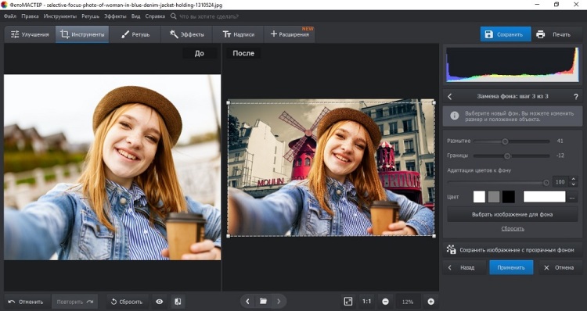Click the Применить button
This screenshot has width=587, height=311.
[511, 268]
